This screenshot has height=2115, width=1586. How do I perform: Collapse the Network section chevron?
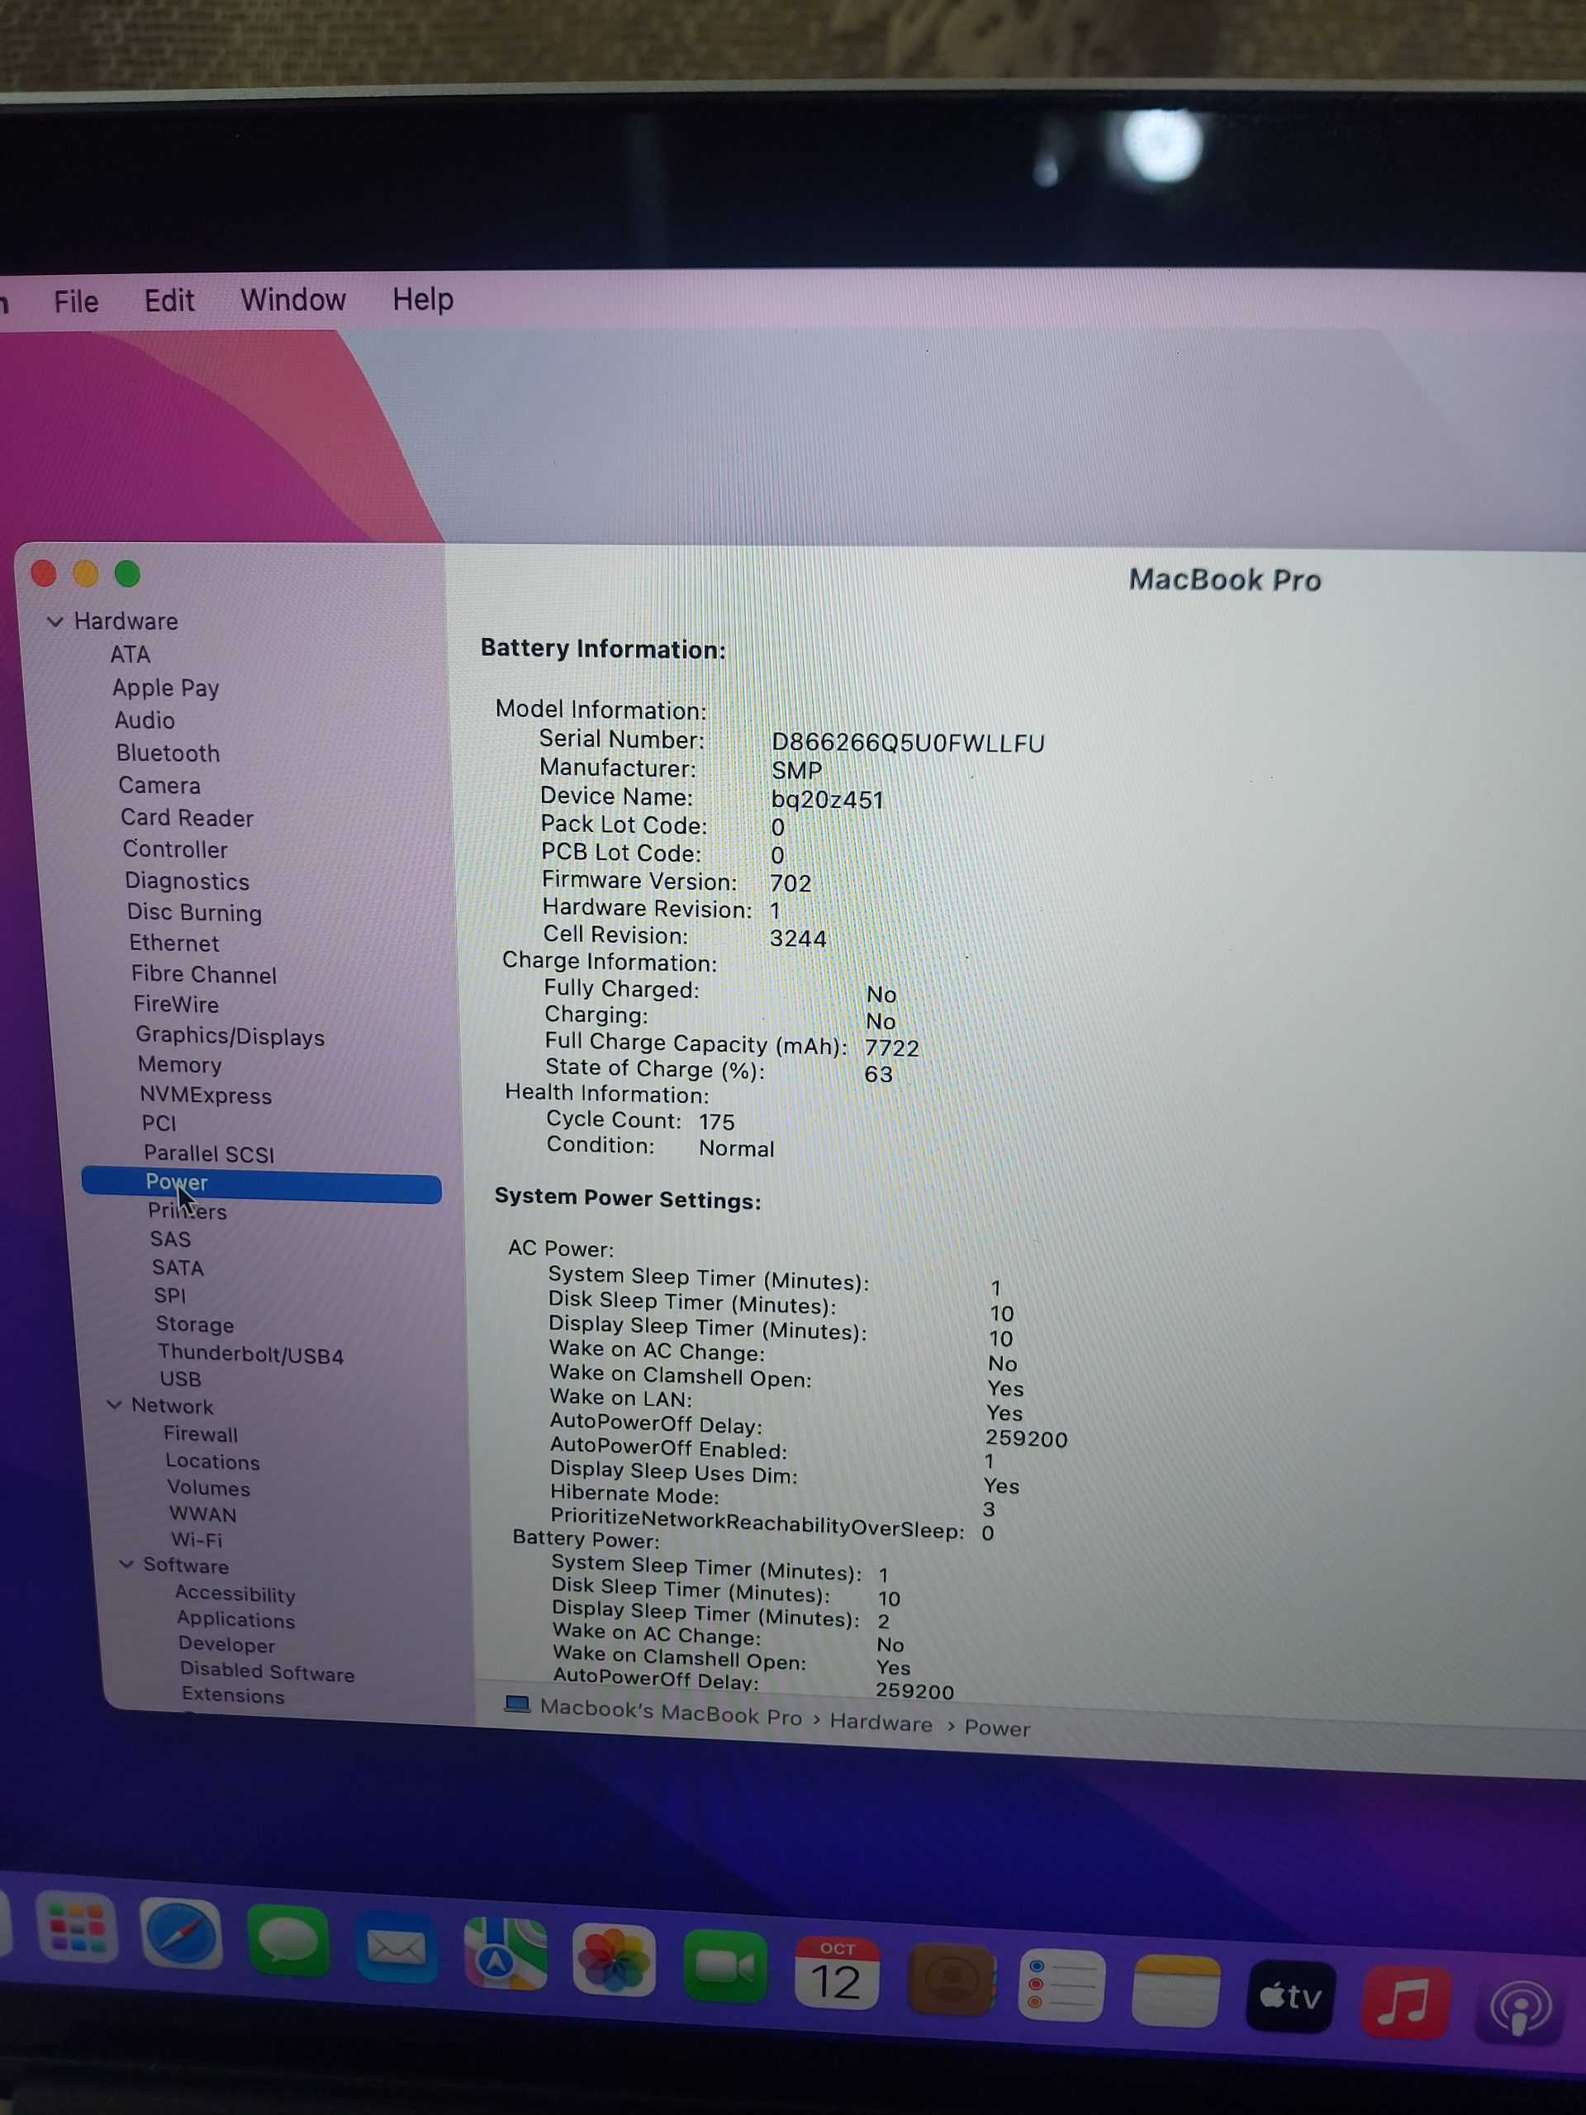[115, 1404]
